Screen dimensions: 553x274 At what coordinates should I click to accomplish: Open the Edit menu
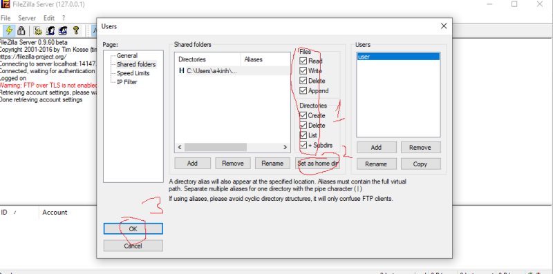[x=49, y=18]
